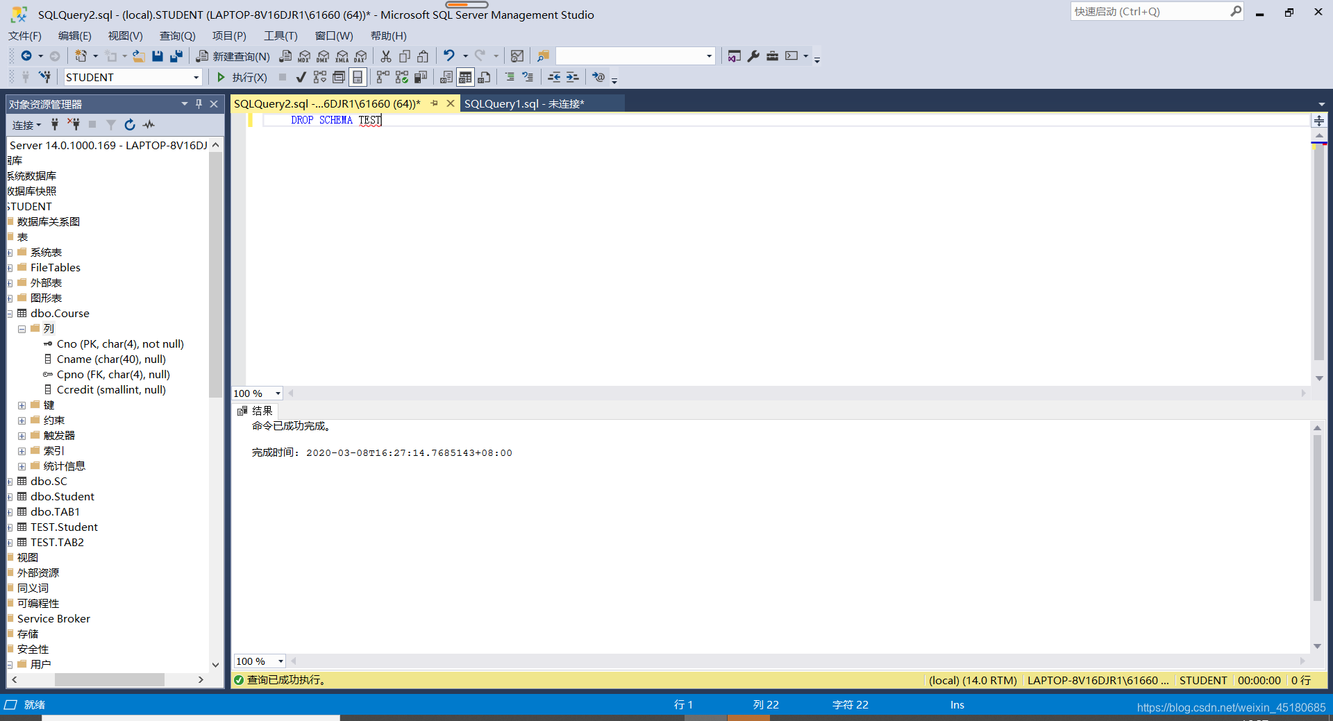Select the Cpno foreign key column
The height and width of the screenshot is (721, 1333).
[x=113, y=375]
